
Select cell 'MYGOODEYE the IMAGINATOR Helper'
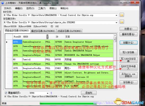(x=89, y=55)
